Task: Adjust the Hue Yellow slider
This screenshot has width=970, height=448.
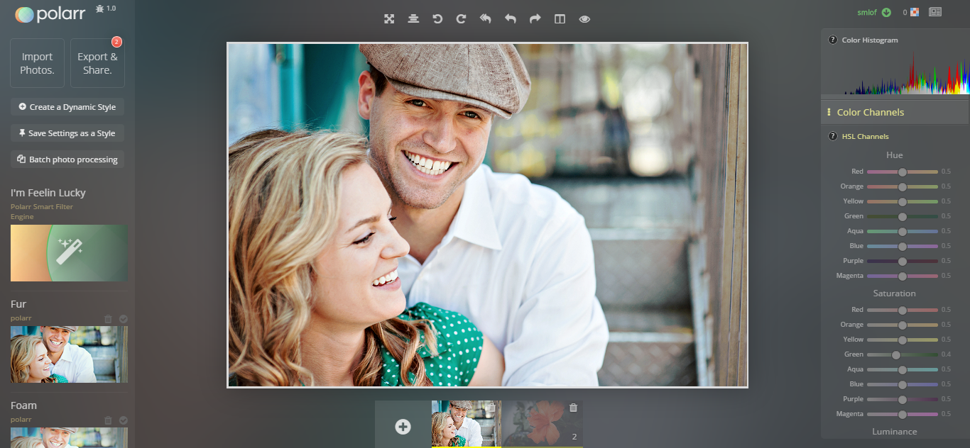Action: coord(903,201)
